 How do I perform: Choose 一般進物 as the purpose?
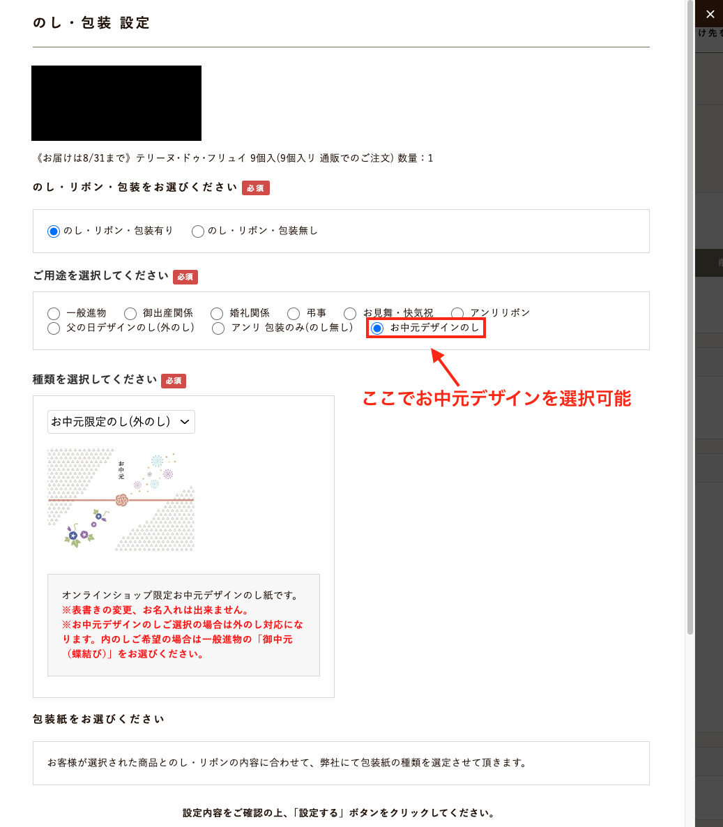[53, 314]
